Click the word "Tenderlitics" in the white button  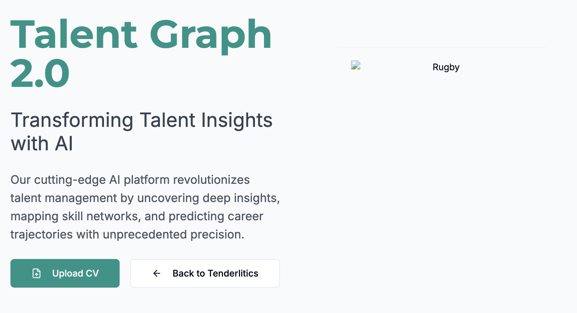pos(233,273)
